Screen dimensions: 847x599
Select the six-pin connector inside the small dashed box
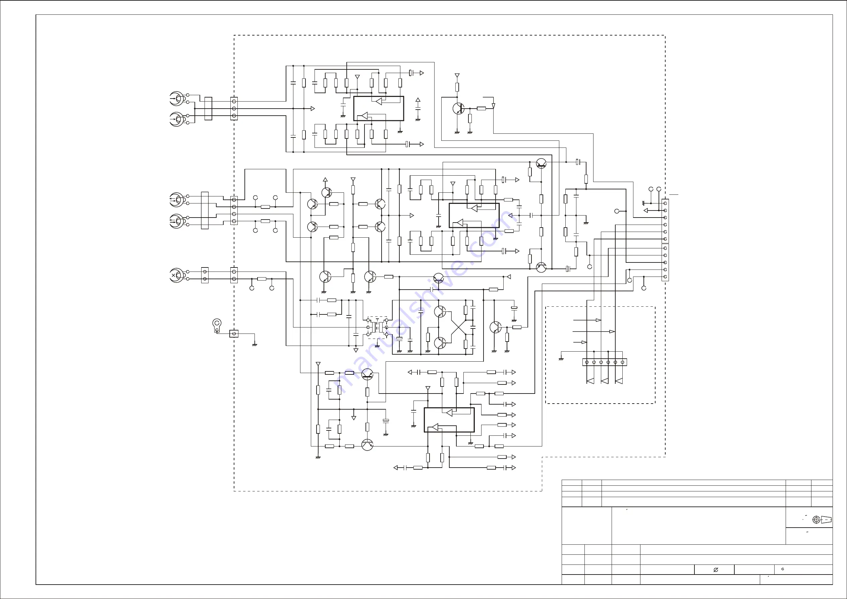tap(605, 362)
